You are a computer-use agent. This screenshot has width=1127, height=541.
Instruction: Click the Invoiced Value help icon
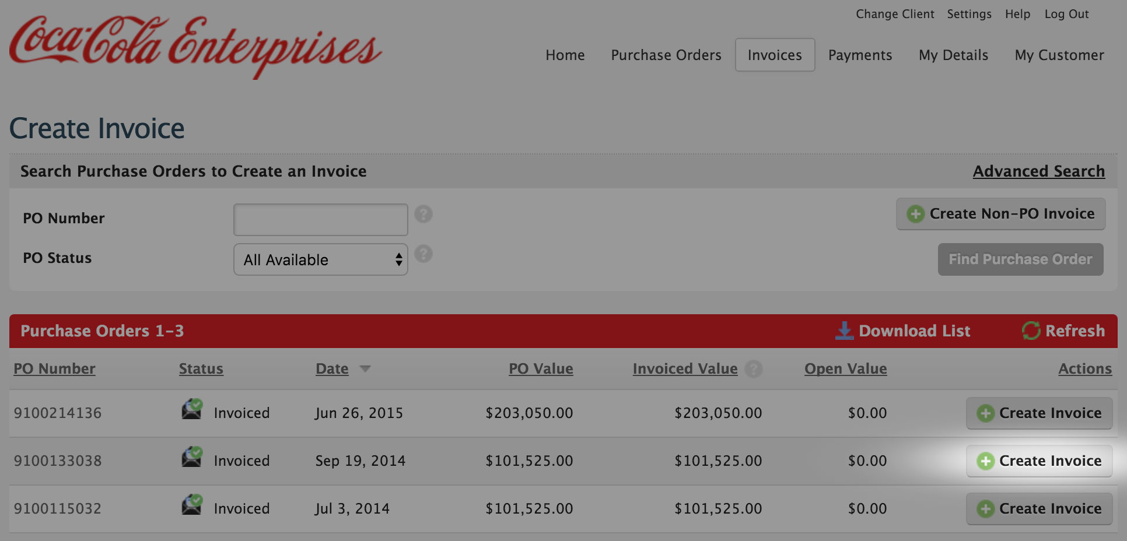pos(754,368)
